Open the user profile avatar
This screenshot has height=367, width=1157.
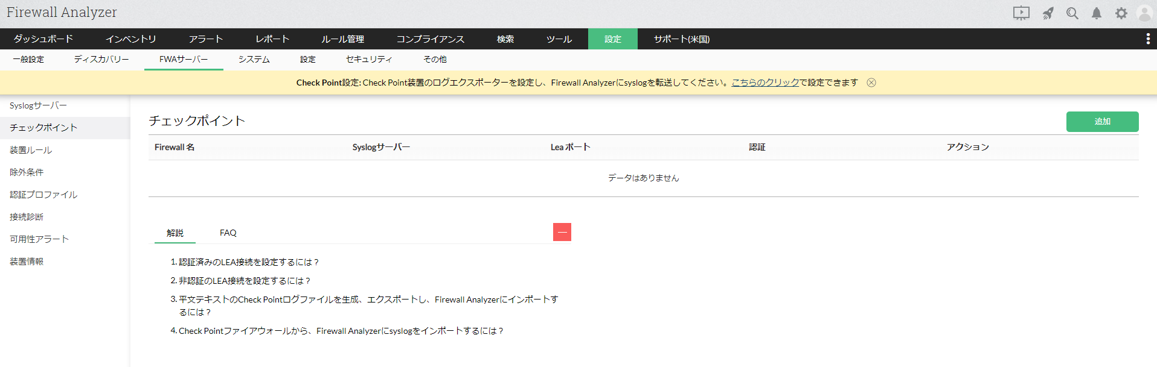tap(1144, 13)
